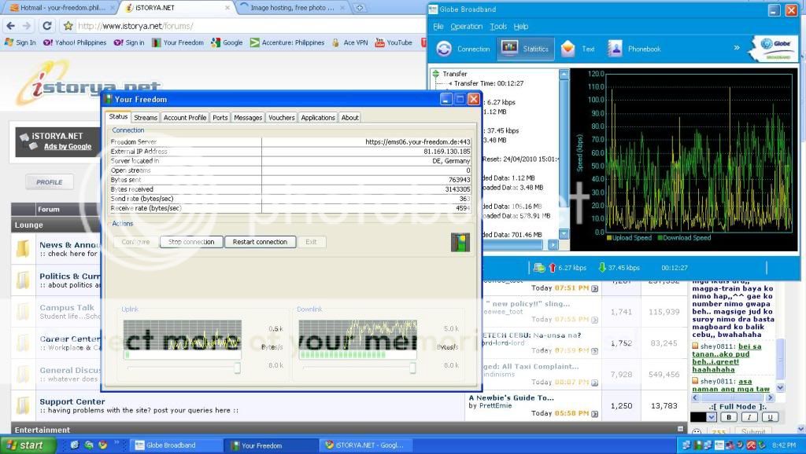Click the browser address bar URL field
806x454 pixels.
pos(236,26)
